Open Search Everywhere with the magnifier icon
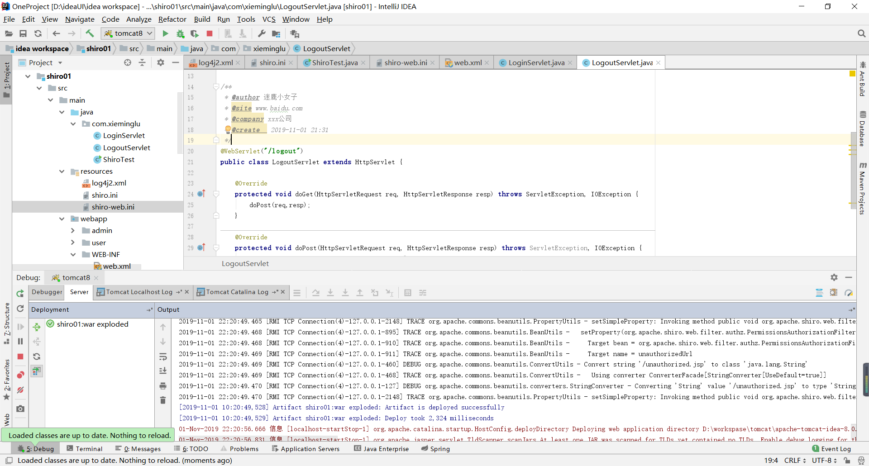This screenshot has width=869, height=466. coord(861,33)
